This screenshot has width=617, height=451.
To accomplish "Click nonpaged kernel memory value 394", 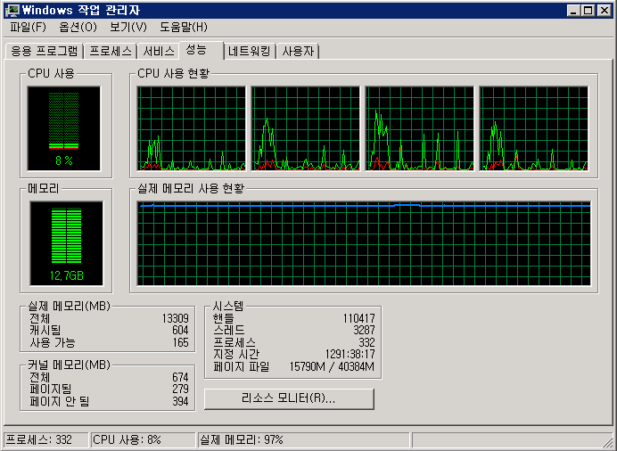I will (180, 401).
